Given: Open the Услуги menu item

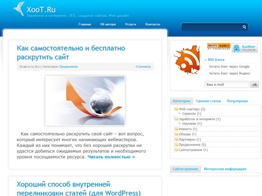Looking at the screenshot, I should click(130, 24).
